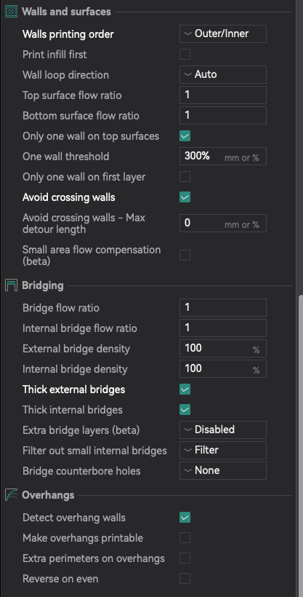Click the Overhangs section icon
The image size is (303, 597).
(11, 494)
